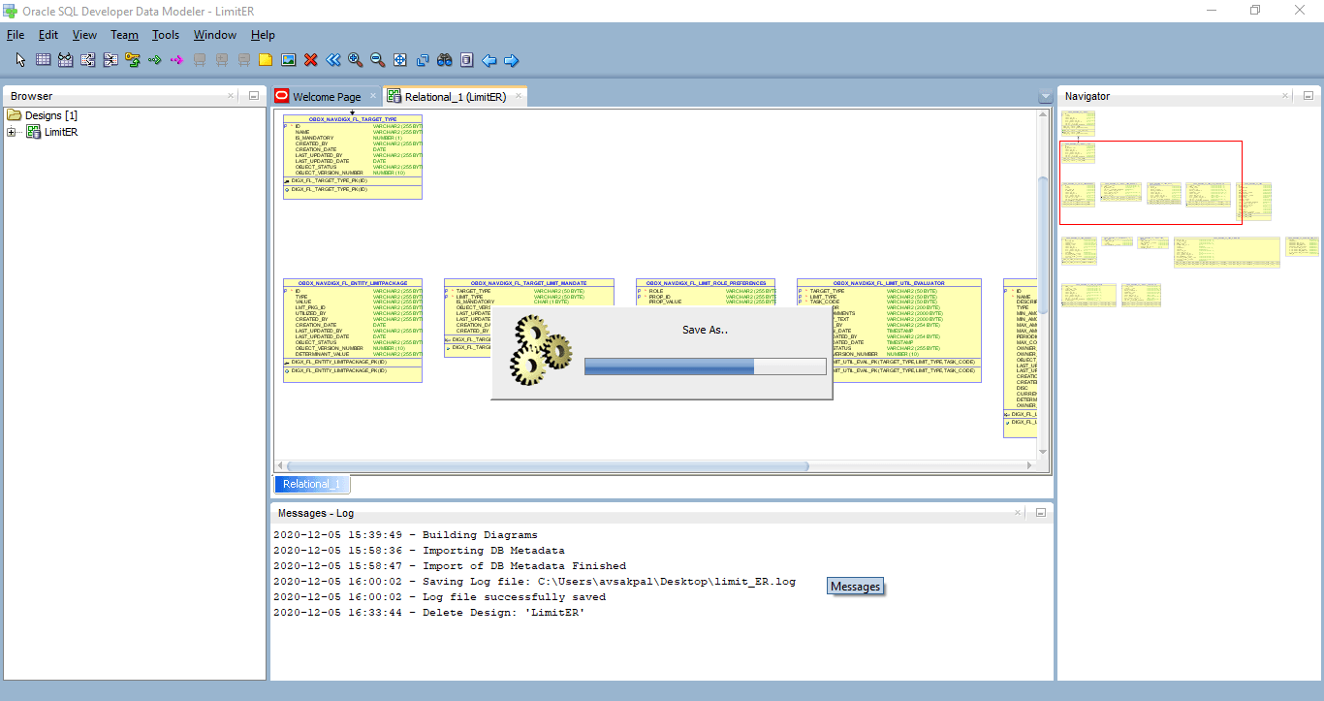The height and width of the screenshot is (701, 1324).
Task: Click the New Note yellow icon
Action: (266, 60)
